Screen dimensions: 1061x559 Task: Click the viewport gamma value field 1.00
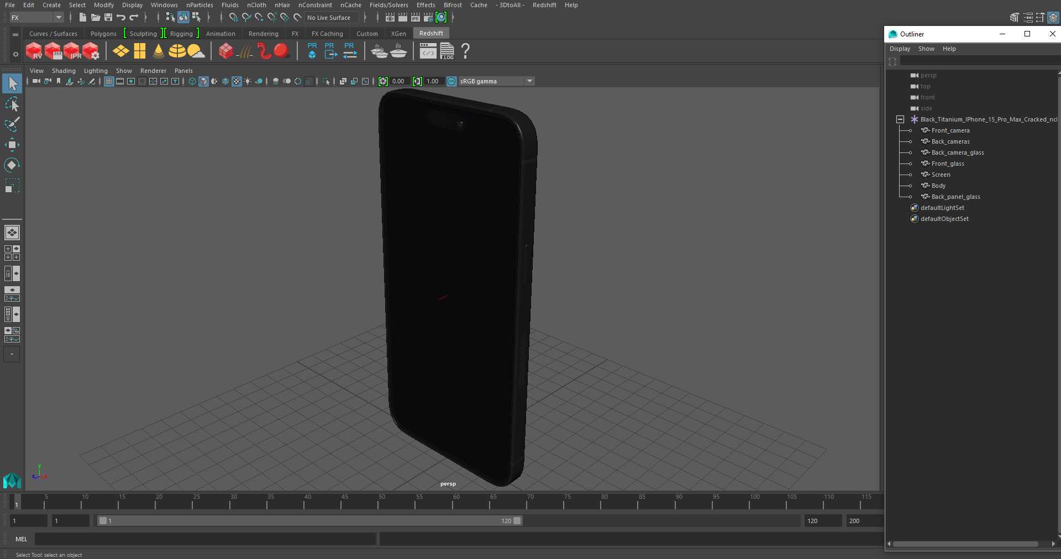[433, 81]
